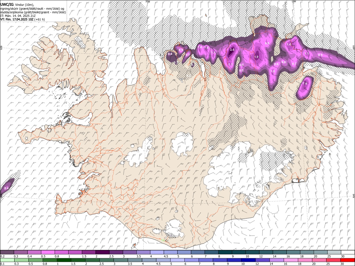355x266 pixels.
Task: Click the 1.6 snowfall value label
Action: click(206, 48)
